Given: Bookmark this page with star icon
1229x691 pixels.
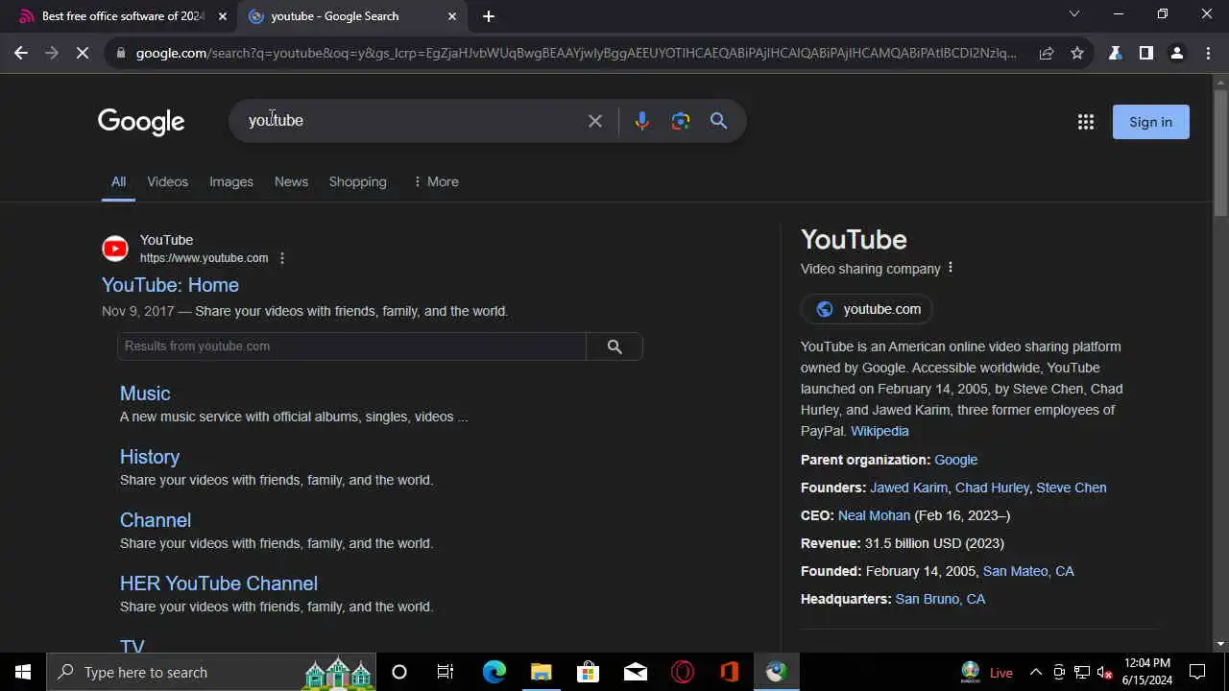Looking at the screenshot, I should (x=1077, y=53).
